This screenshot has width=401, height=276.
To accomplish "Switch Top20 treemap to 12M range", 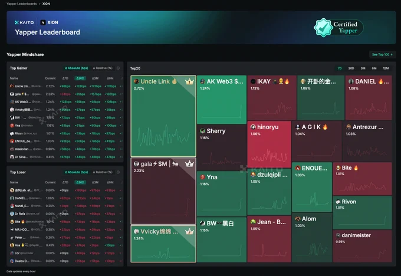I will pos(386,68).
